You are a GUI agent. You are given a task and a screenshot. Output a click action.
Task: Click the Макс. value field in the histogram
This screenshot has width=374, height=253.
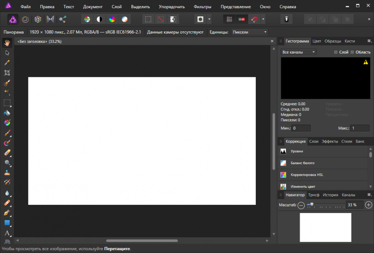(360, 128)
